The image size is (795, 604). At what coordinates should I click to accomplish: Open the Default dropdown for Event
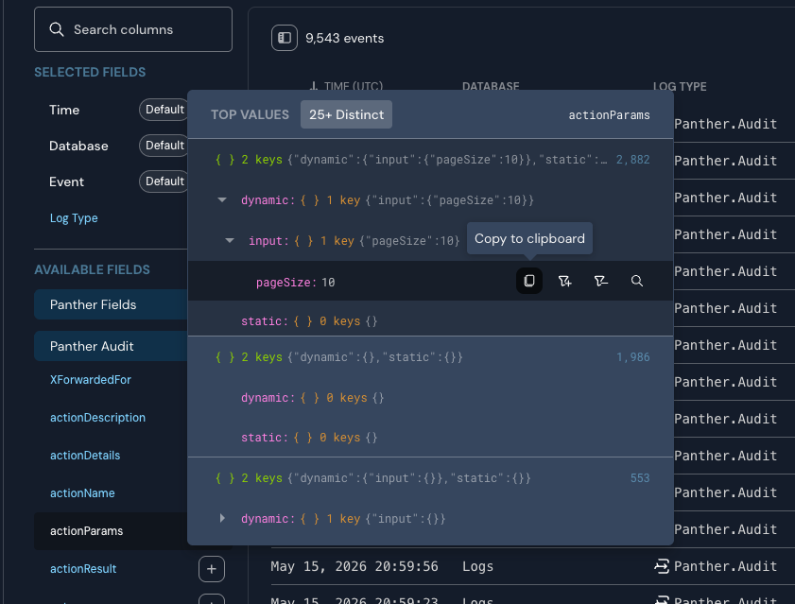164,181
